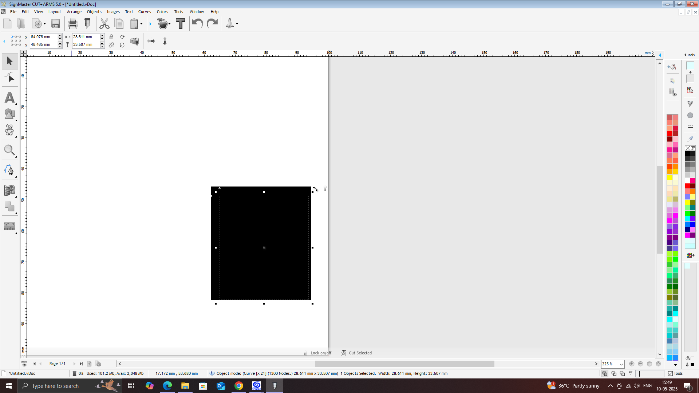
Task: Pick color with the eyedropper tool
Action: pyautogui.click(x=690, y=138)
